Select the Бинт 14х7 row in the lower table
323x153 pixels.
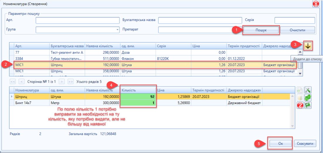[150, 103]
